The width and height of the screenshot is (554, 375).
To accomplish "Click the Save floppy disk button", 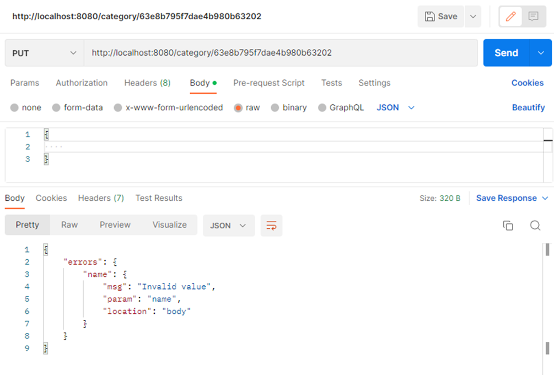I will point(440,17).
